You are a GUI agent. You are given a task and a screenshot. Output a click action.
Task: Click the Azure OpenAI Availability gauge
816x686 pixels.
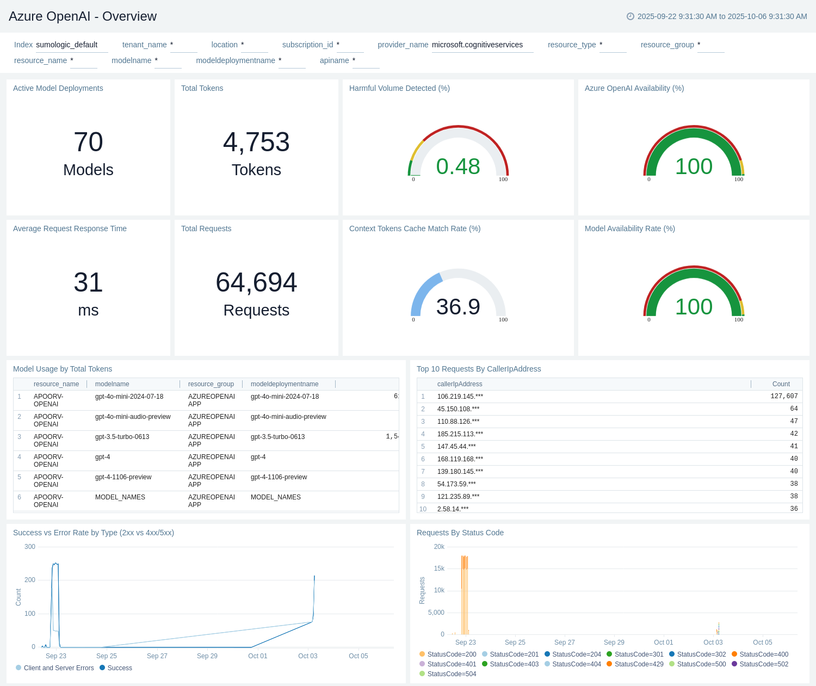(694, 155)
